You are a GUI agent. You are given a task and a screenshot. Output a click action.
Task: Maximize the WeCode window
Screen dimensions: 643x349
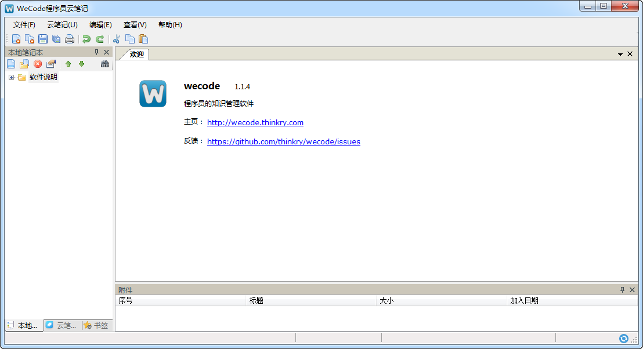pyautogui.click(x=603, y=6)
